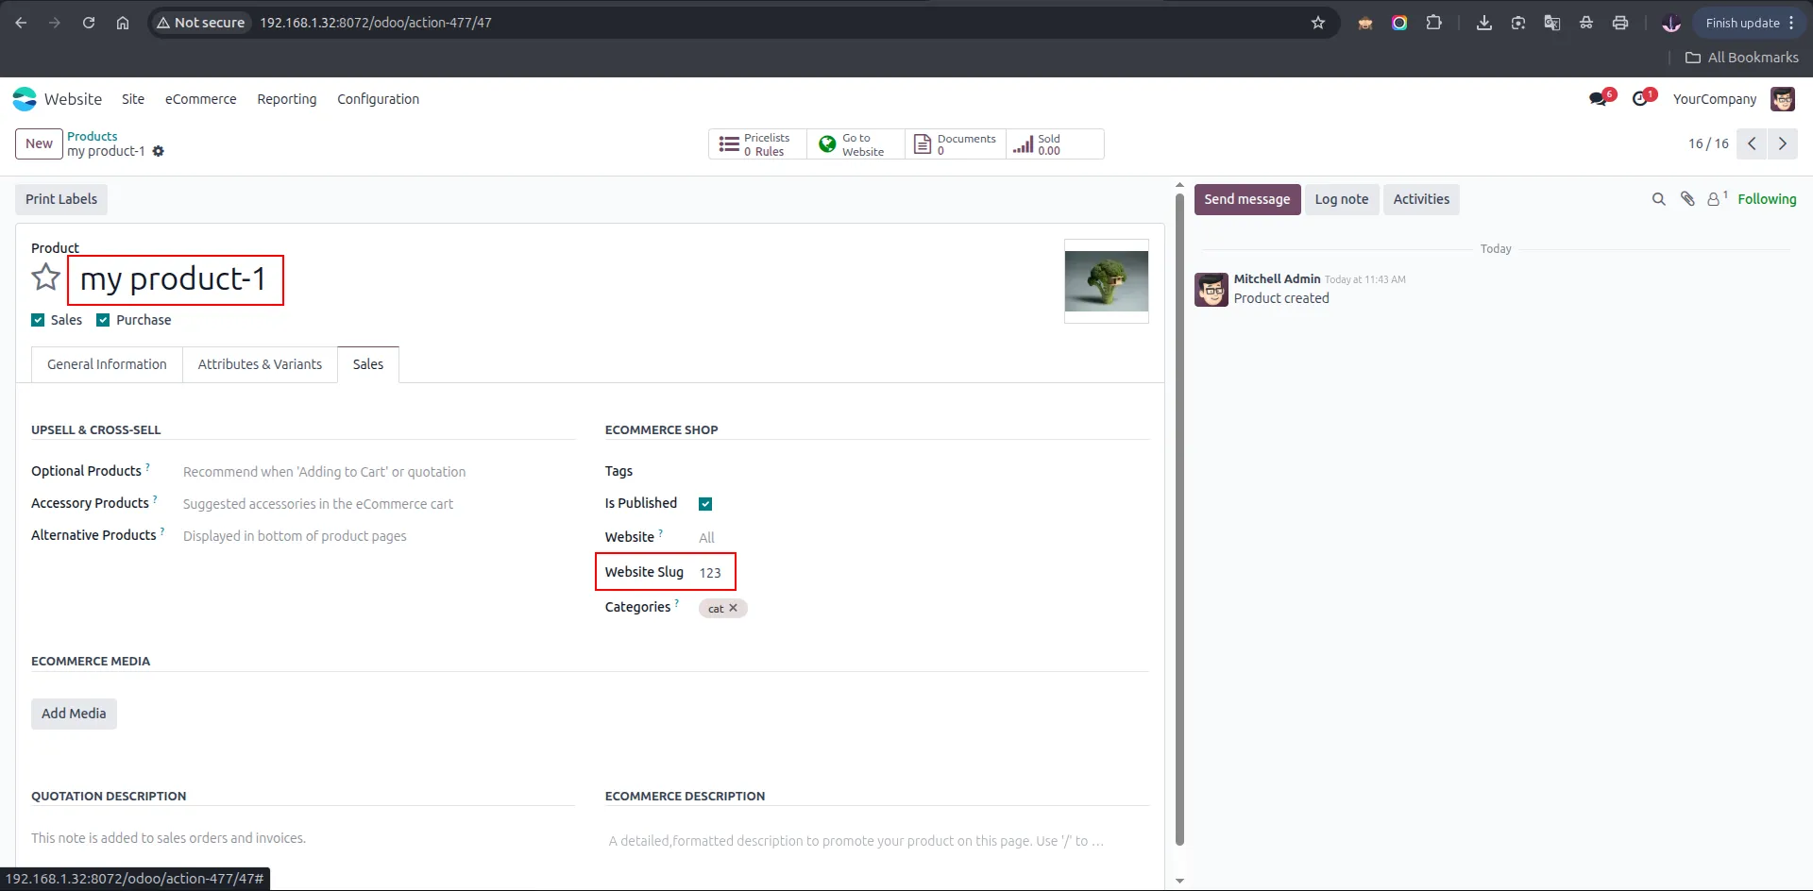
Task: Uncheck the Sales checkbox
Action: [38, 320]
